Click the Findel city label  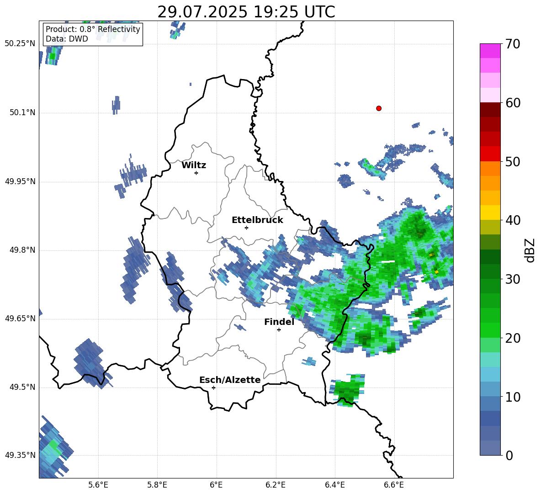point(279,322)
